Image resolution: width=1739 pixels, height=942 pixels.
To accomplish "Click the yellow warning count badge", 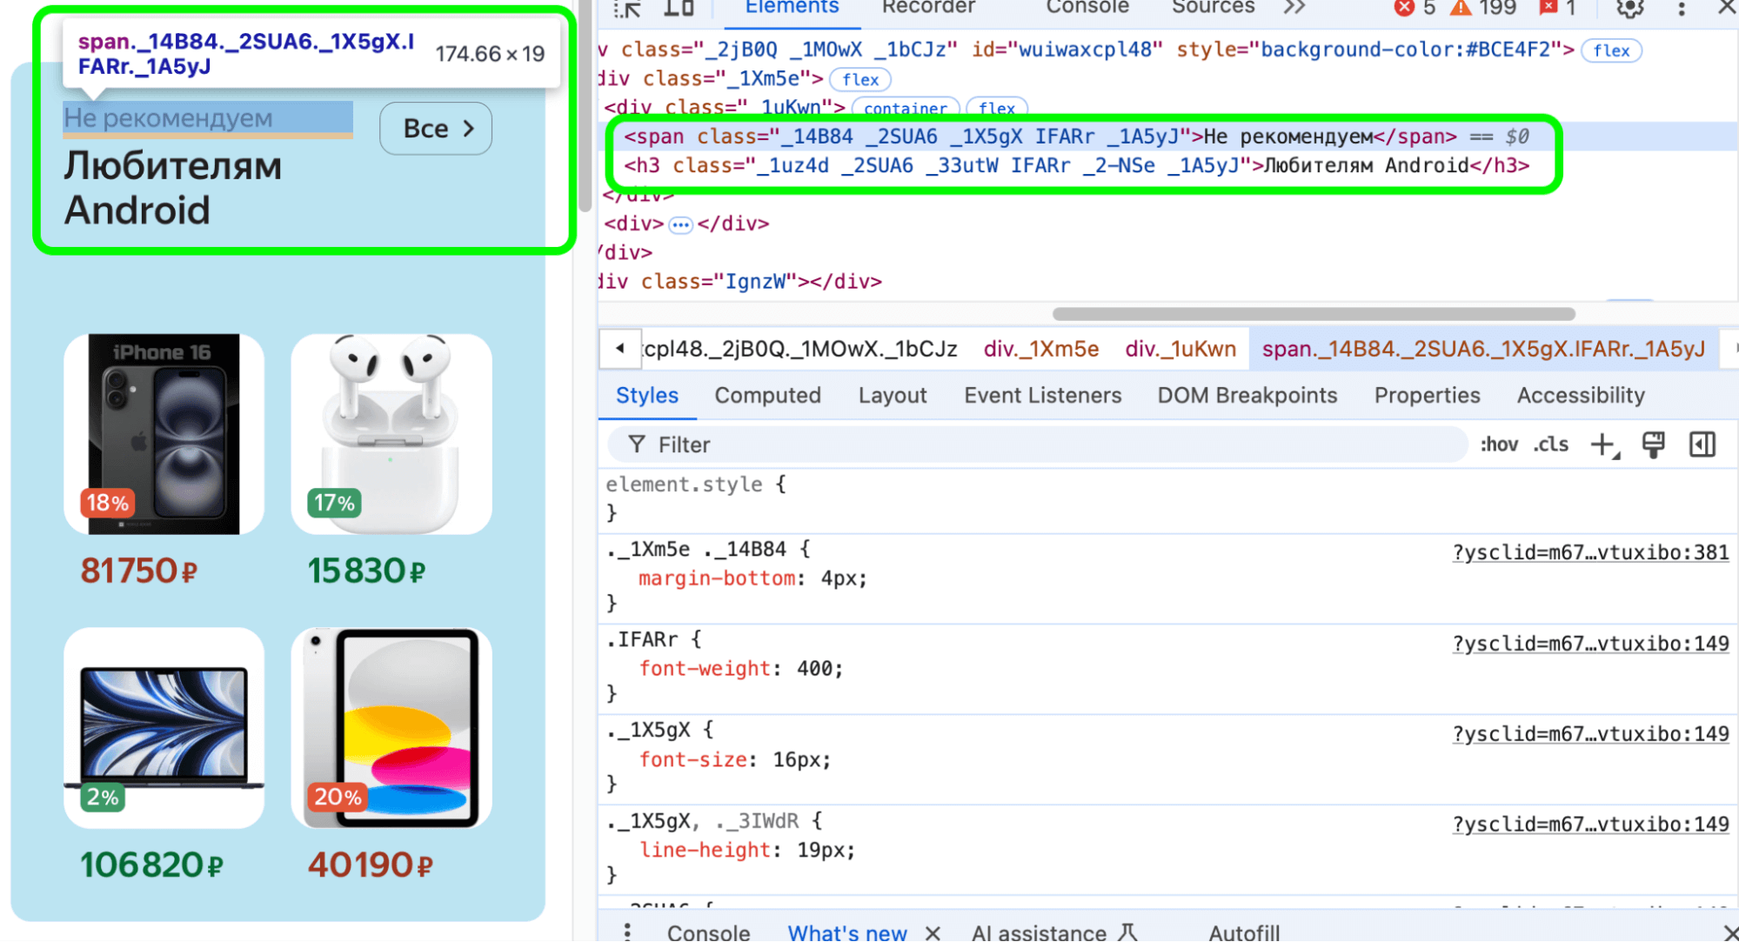I will pos(1483,8).
